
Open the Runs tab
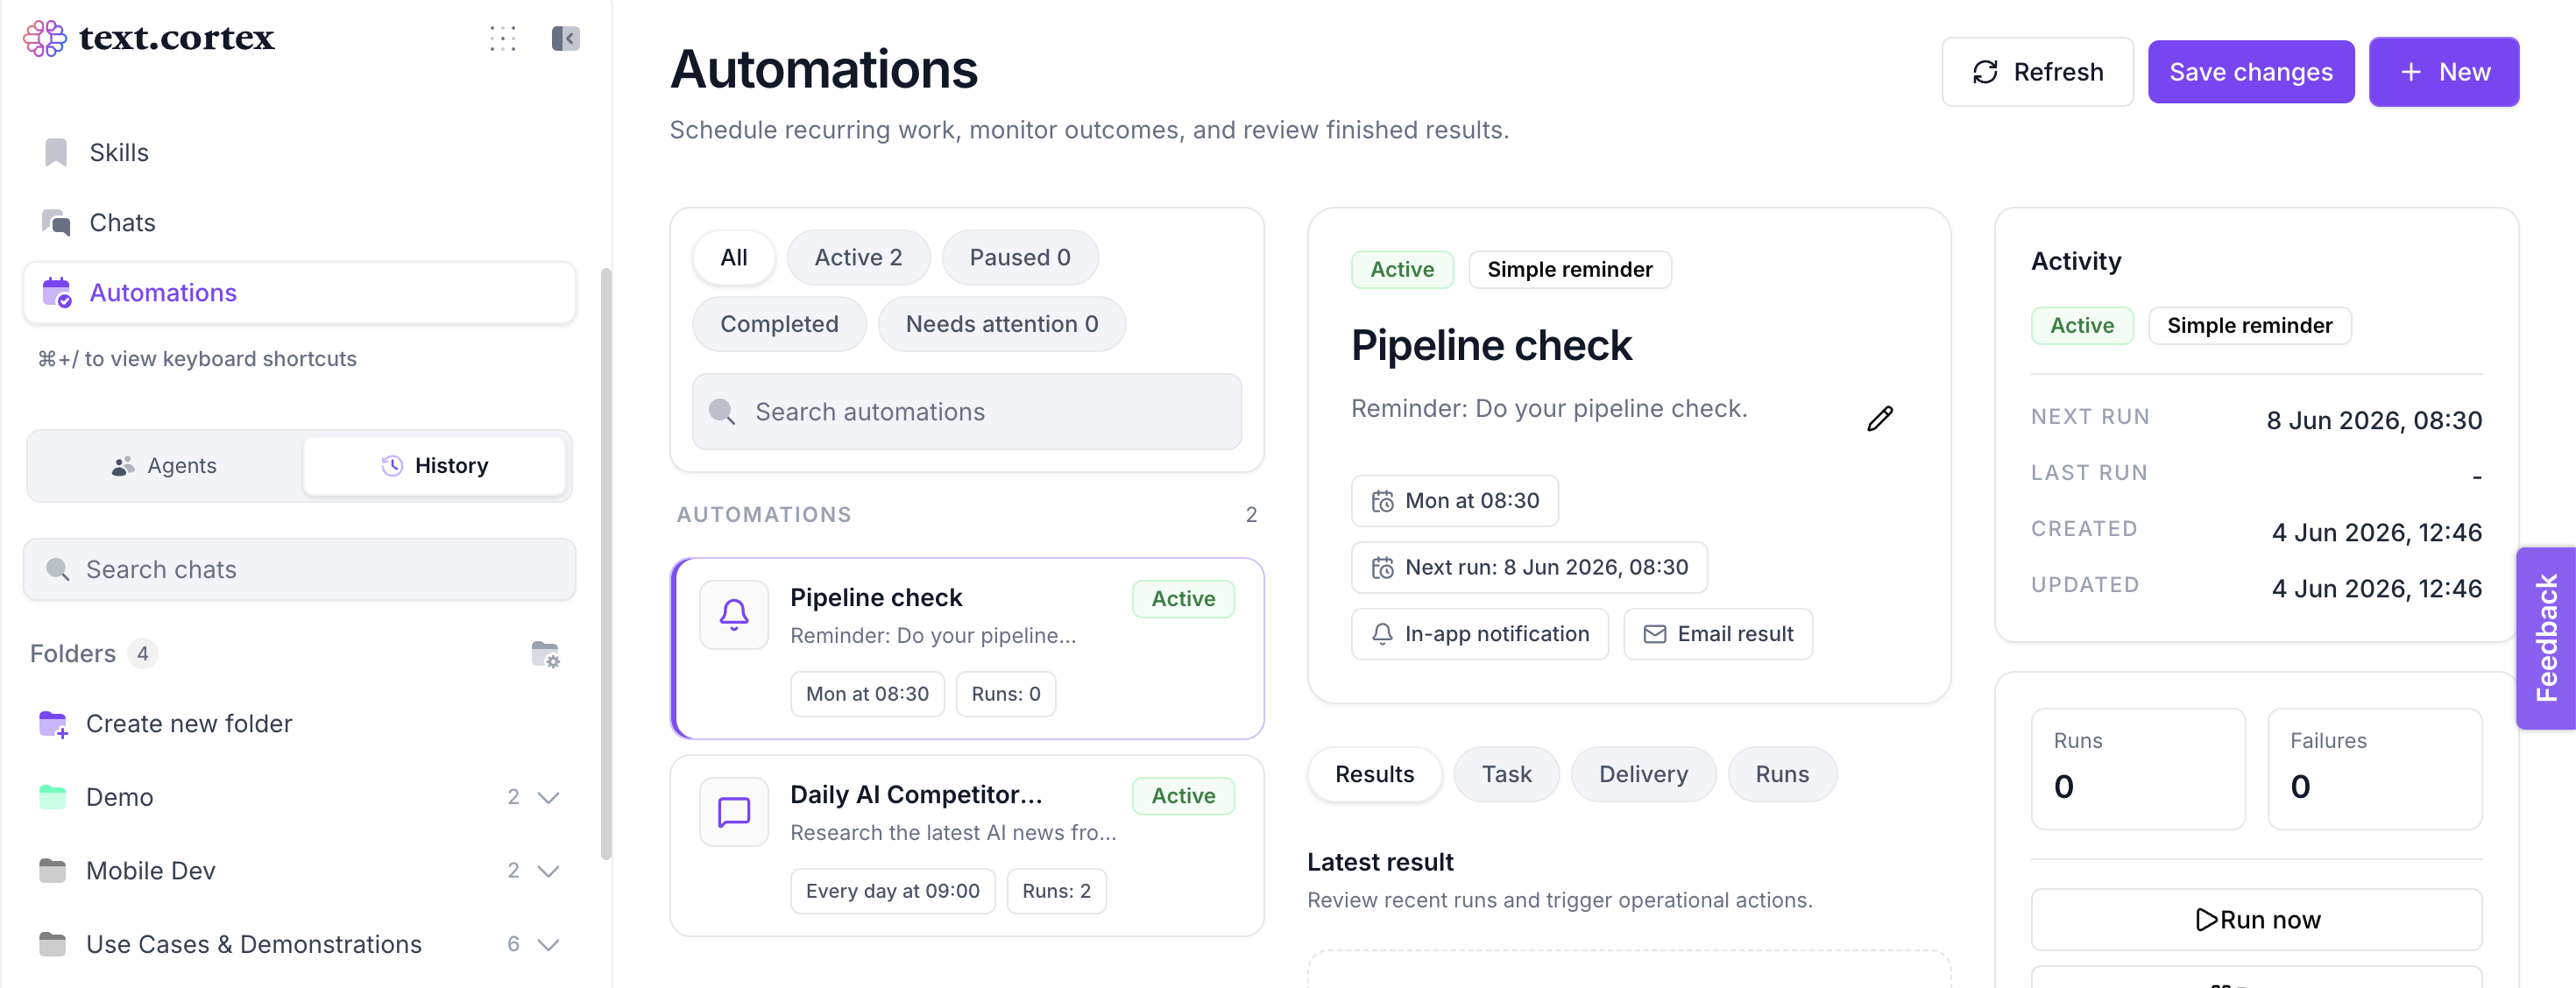point(1782,774)
